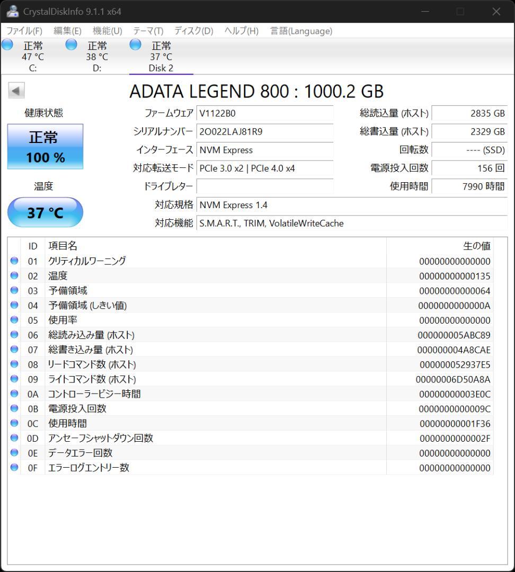The width and height of the screenshot is (515, 572).
Task: Click status orb for 09 ライトコマンド数 (ホスト)
Action: point(14,379)
